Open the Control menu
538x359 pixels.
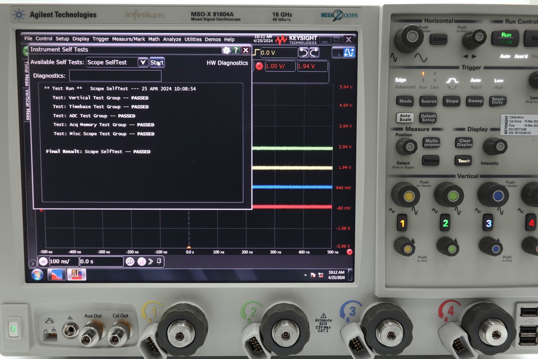pyautogui.click(x=44, y=39)
